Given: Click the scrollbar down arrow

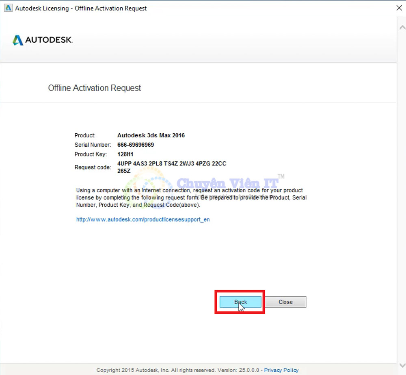Looking at the screenshot, I should [402, 365].
